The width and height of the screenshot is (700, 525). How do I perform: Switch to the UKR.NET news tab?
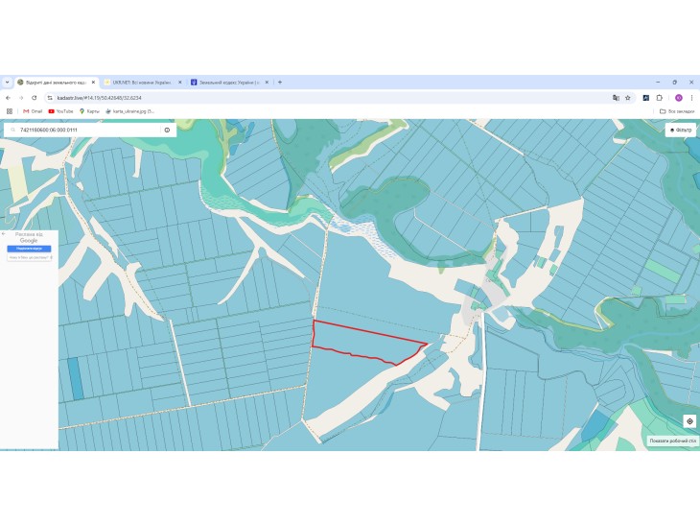(x=141, y=83)
